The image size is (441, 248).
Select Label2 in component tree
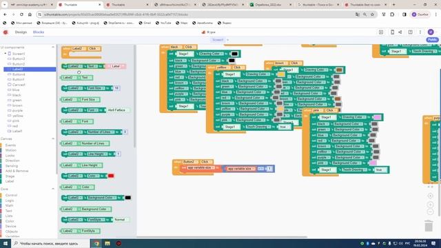(30, 69)
